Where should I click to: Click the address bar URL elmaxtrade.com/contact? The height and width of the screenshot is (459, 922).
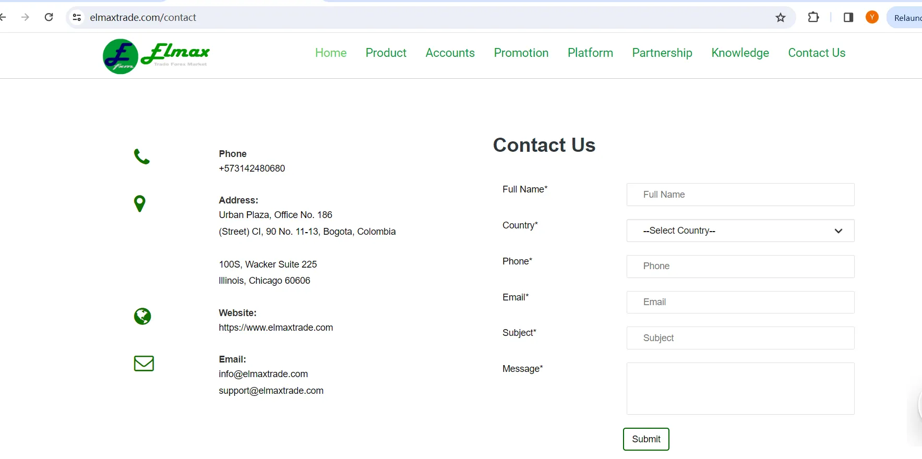point(143,17)
